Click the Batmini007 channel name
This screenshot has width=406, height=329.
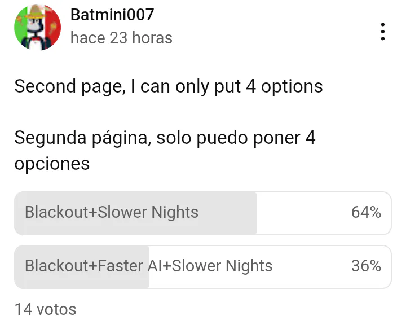click(x=112, y=15)
